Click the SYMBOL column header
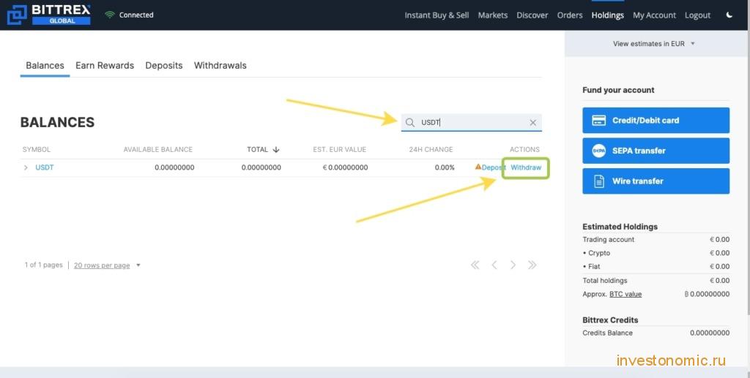 point(37,149)
